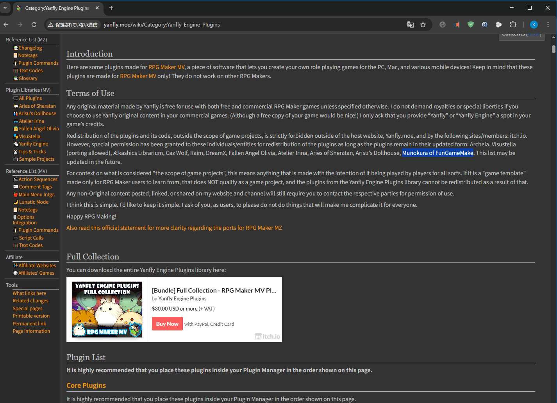Viewport: 557px width, 403px height.
Task: Click the highlighted Munokura of FunGameMake text
Action: [x=438, y=153]
